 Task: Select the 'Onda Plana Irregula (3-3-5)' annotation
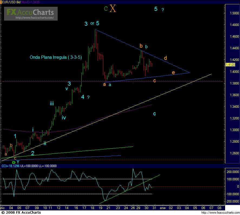[55, 57]
